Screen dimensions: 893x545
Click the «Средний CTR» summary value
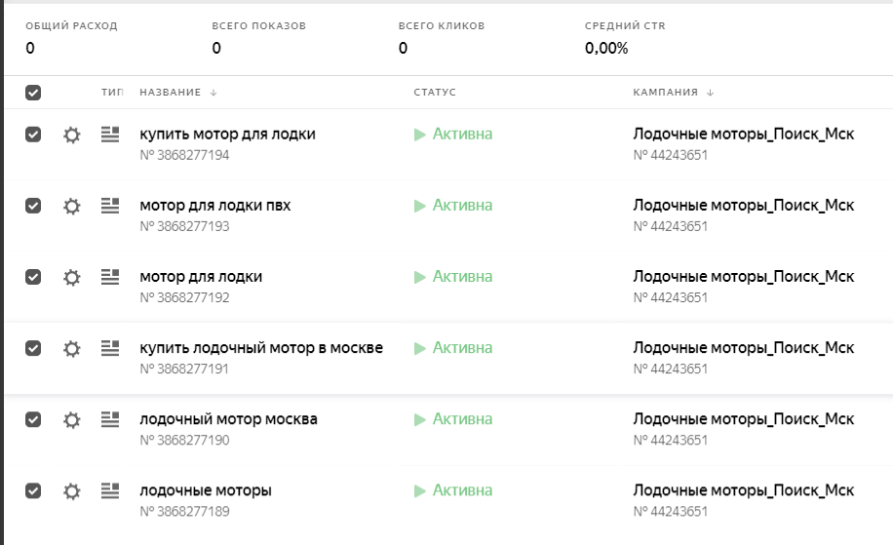[606, 48]
